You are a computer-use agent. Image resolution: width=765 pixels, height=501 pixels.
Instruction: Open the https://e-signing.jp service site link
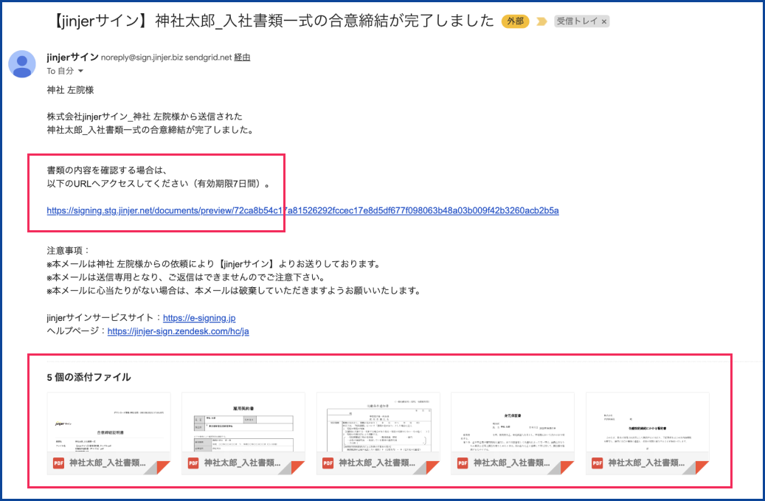(x=199, y=318)
